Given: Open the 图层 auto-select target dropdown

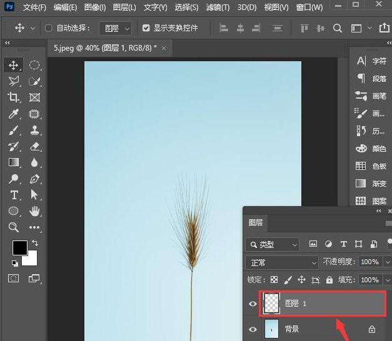Looking at the screenshot, I should click(116, 28).
